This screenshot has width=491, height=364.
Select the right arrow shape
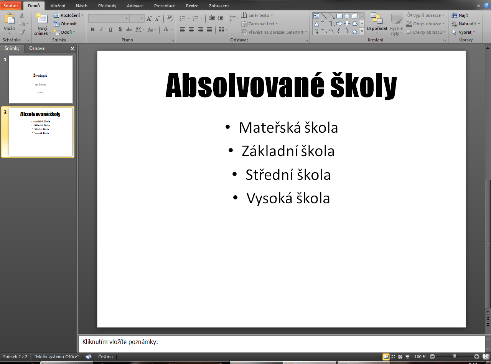[339, 24]
